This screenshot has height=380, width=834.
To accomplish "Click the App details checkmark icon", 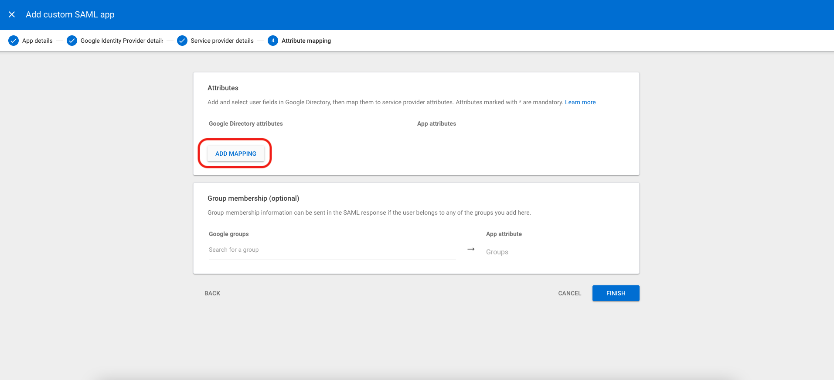I will point(14,41).
